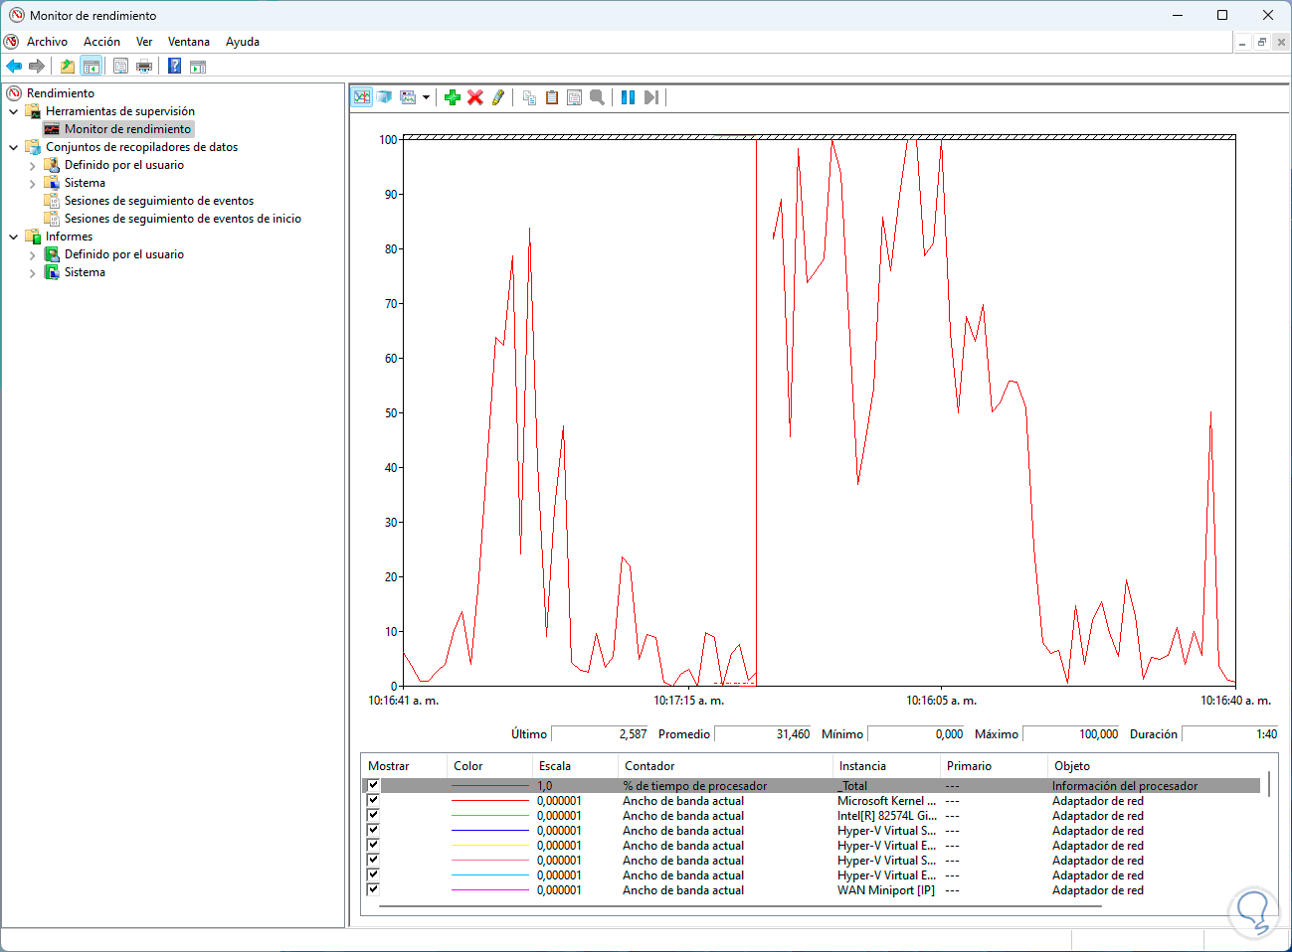
Task: Uncheck the processor time _Total counter checkbox
Action: pos(373,785)
